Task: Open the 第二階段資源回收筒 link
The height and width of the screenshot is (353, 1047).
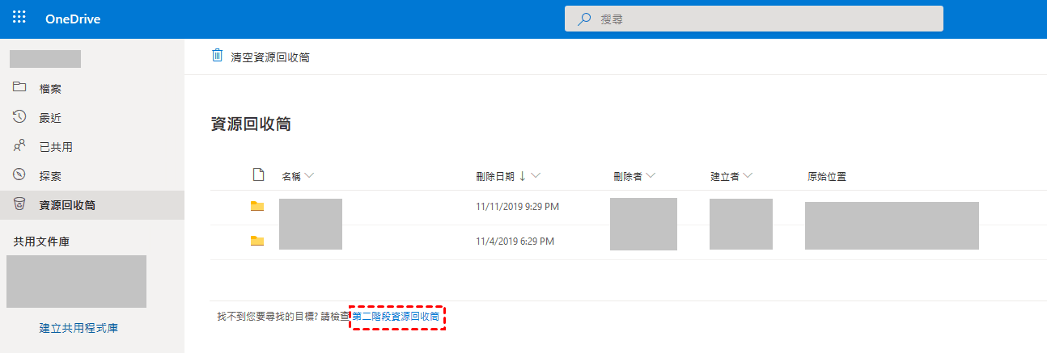Action: (396, 317)
